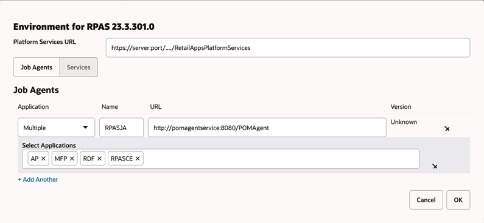Image resolution: width=484 pixels, height=223 pixels.
Task: Edit the Platform Services URL field
Action: (288, 48)
